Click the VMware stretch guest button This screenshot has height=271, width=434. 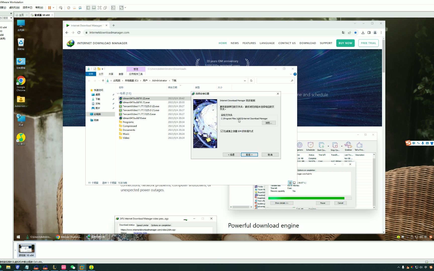121,8
